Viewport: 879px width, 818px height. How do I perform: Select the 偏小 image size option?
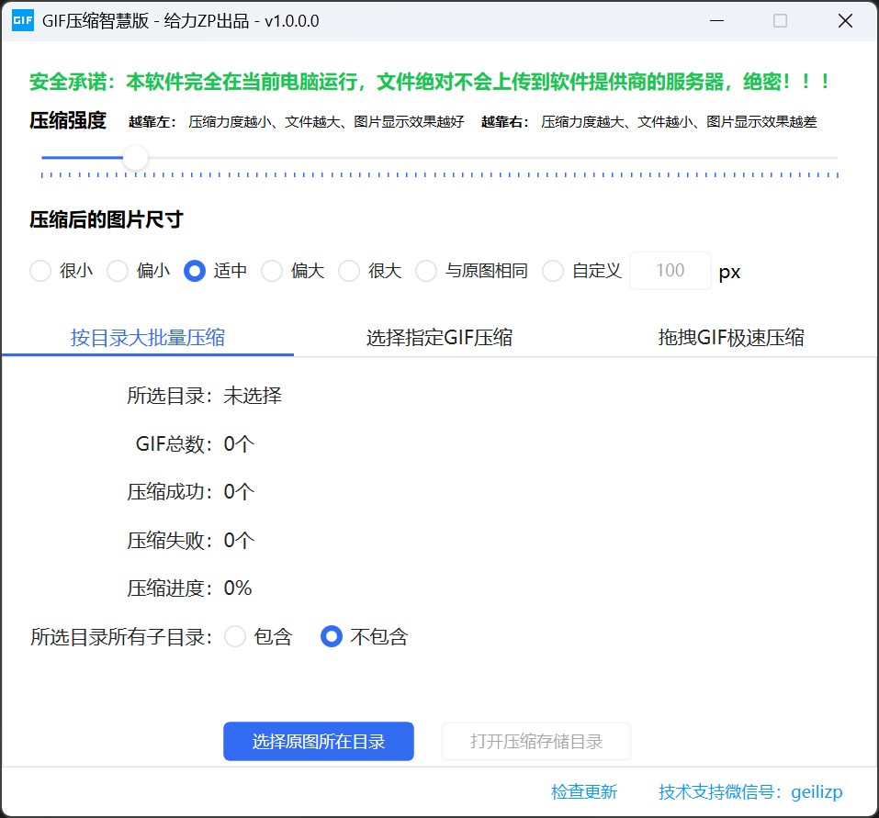pyautogui.click(x=118, y=271)
